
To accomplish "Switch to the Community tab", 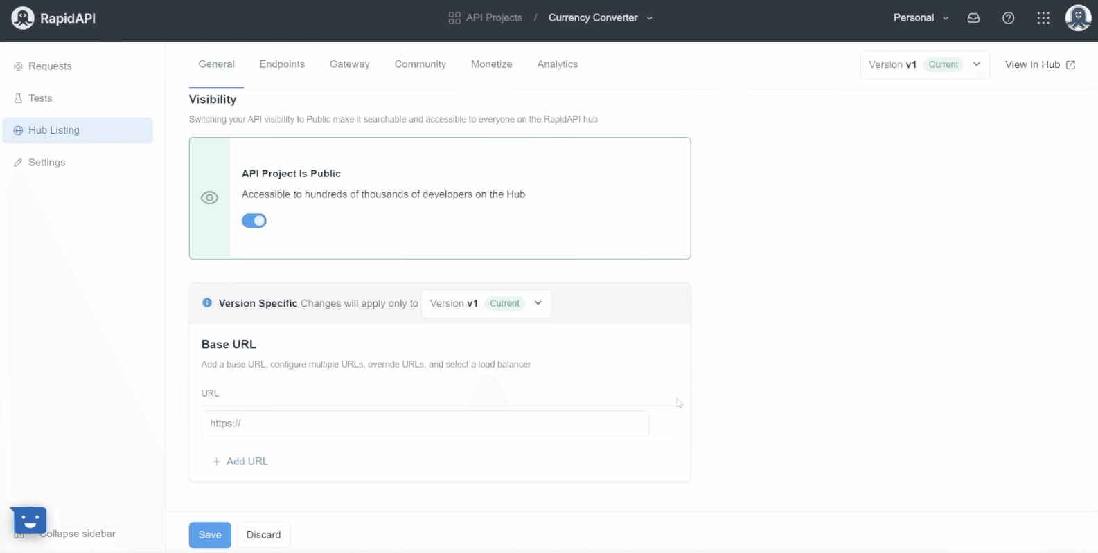I will coord(420,64).
